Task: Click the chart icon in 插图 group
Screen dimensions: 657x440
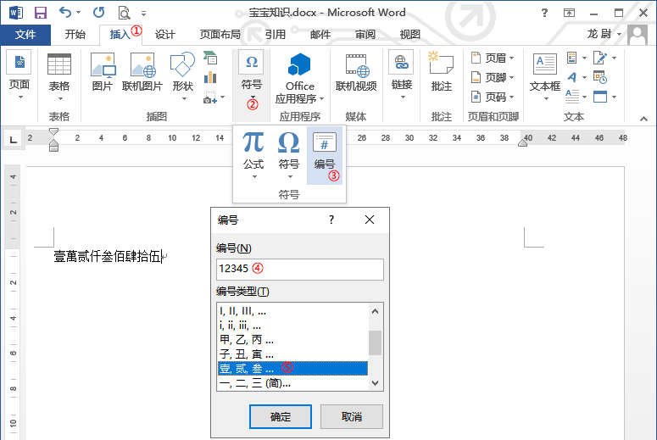Action: pyautogui.click(x=210, y=77)
